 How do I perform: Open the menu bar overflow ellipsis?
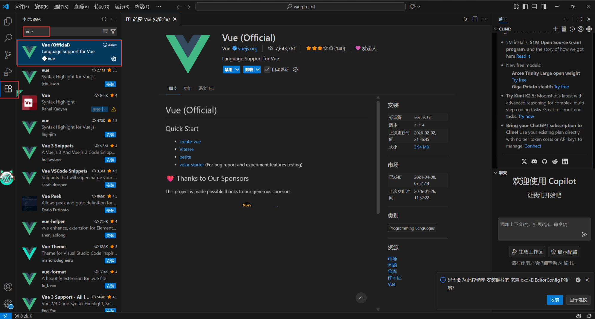point(158,7)
